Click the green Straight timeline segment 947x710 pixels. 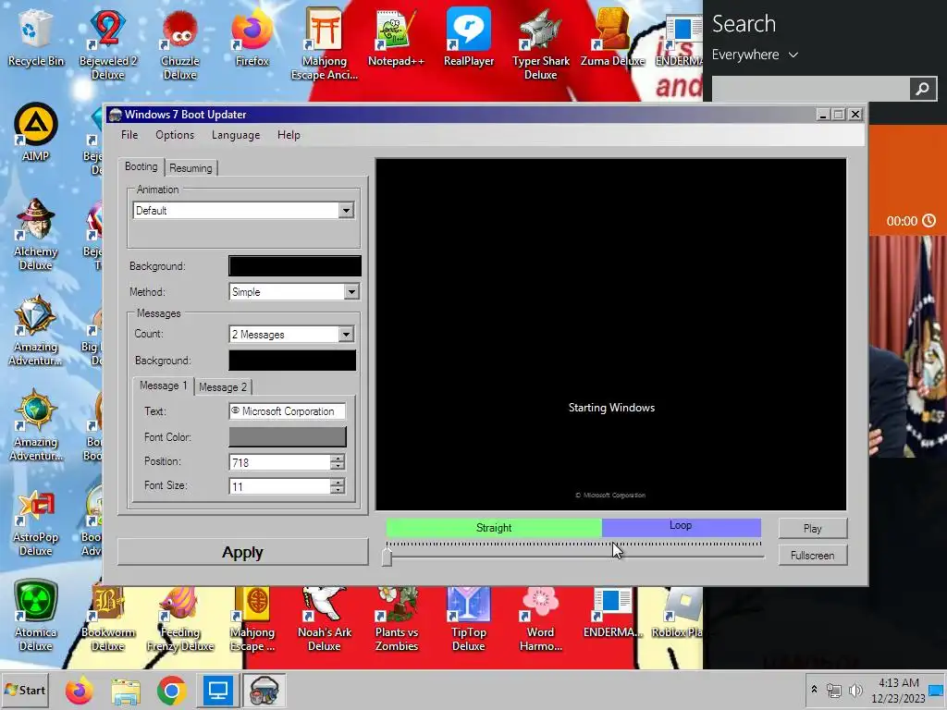[494, 528]
